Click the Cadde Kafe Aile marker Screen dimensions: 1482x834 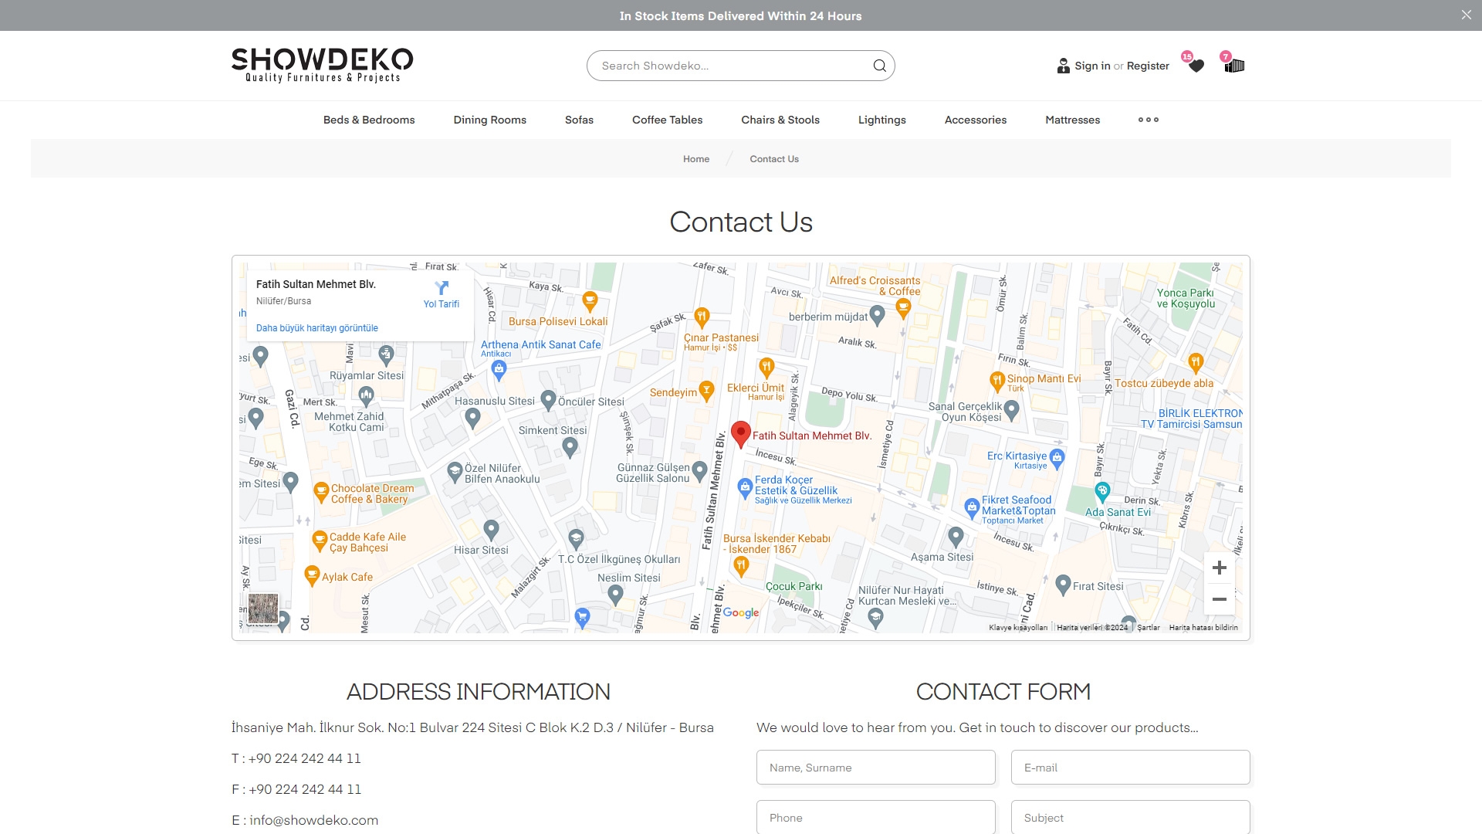(x=320, y=540)
